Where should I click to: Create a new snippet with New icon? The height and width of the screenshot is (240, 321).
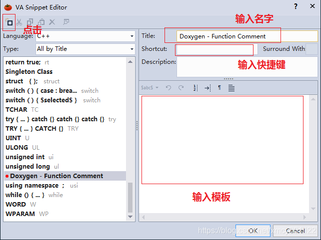[9, 22]
